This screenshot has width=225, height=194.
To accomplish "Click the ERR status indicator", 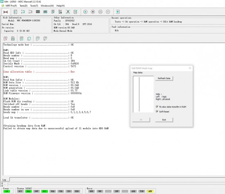I will coord(77,191).
